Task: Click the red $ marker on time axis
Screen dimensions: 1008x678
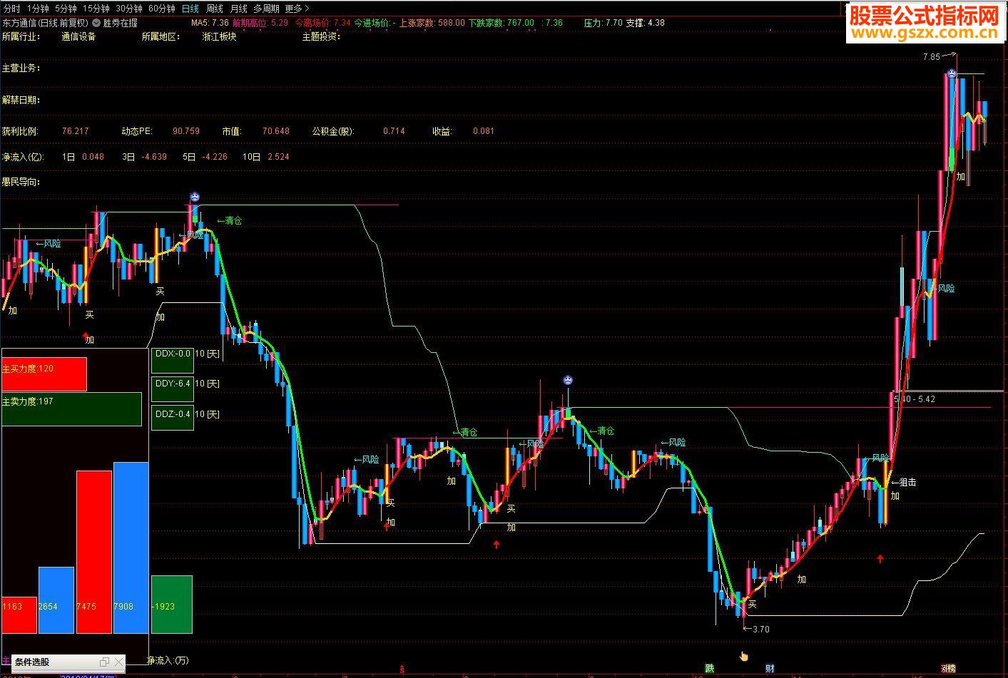Action: pos(402,669)
